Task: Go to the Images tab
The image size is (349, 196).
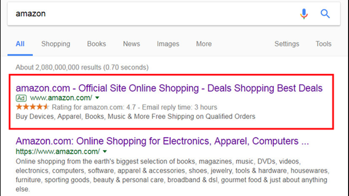Action: (x=168, y=44)
